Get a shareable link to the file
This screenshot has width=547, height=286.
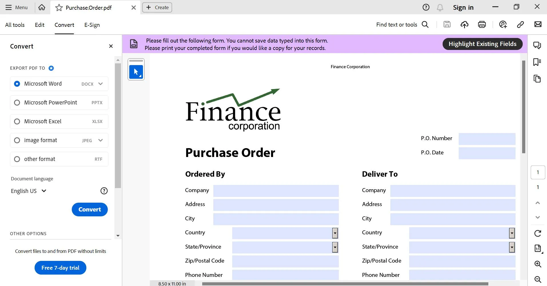520,25
